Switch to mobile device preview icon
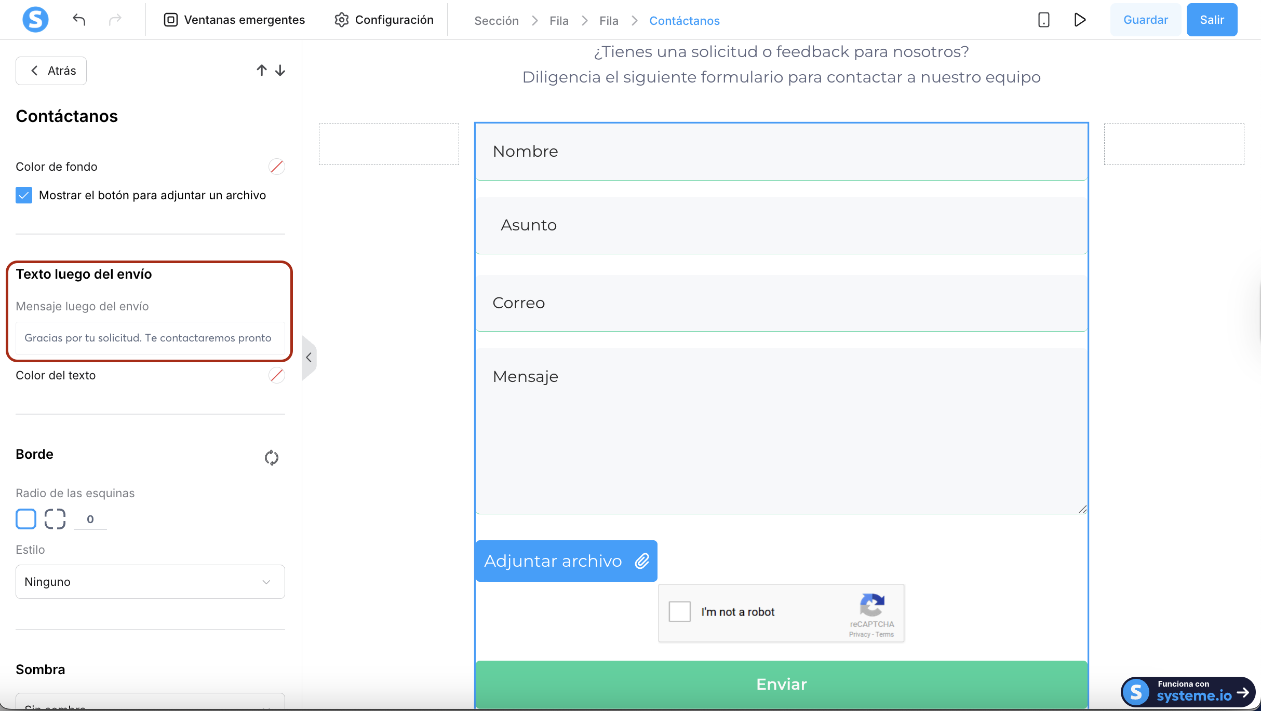The width and height of the screenshot is (1261, 711). (1043, 20)
